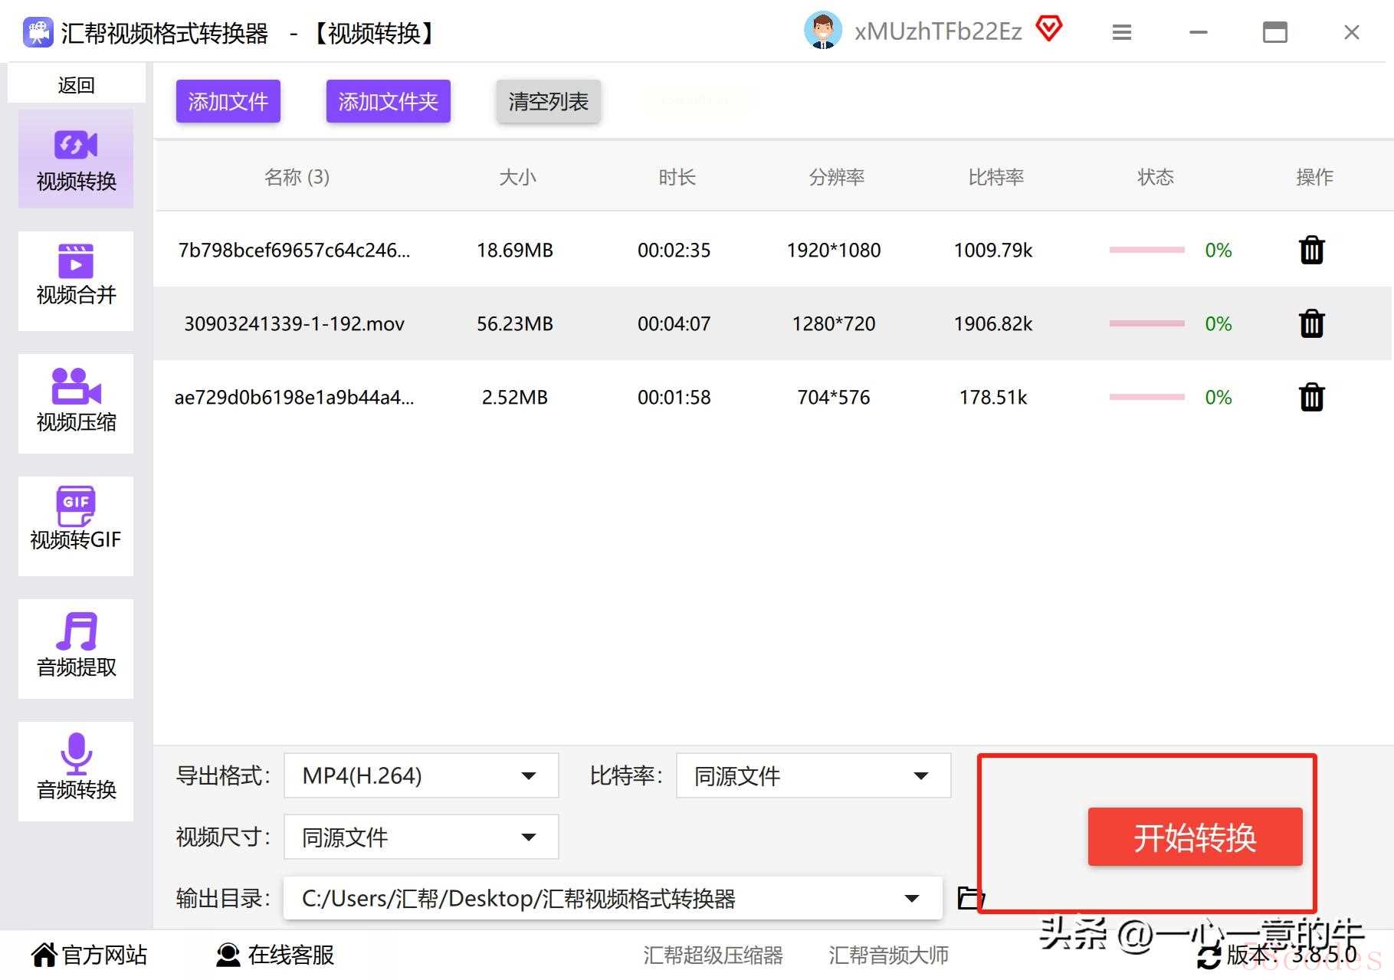Delete the 7b798bcef69657c64c246 file with trash icon

click(1311, 250)
